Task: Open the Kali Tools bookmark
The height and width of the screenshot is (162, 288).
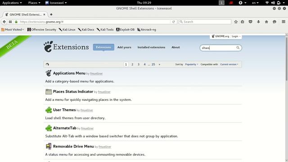Action: pyautogui.click(x=105, y=30)
